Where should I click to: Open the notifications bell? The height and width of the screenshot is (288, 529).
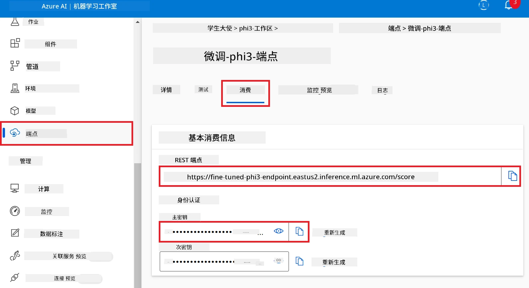[508, 5]
